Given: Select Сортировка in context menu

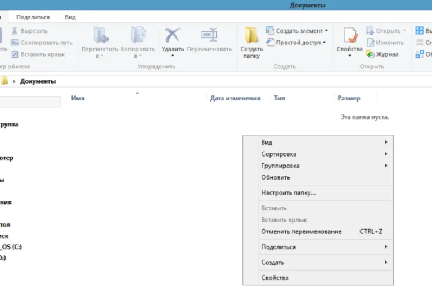Looking at the screenshot, I should click(x=318, y=154).
